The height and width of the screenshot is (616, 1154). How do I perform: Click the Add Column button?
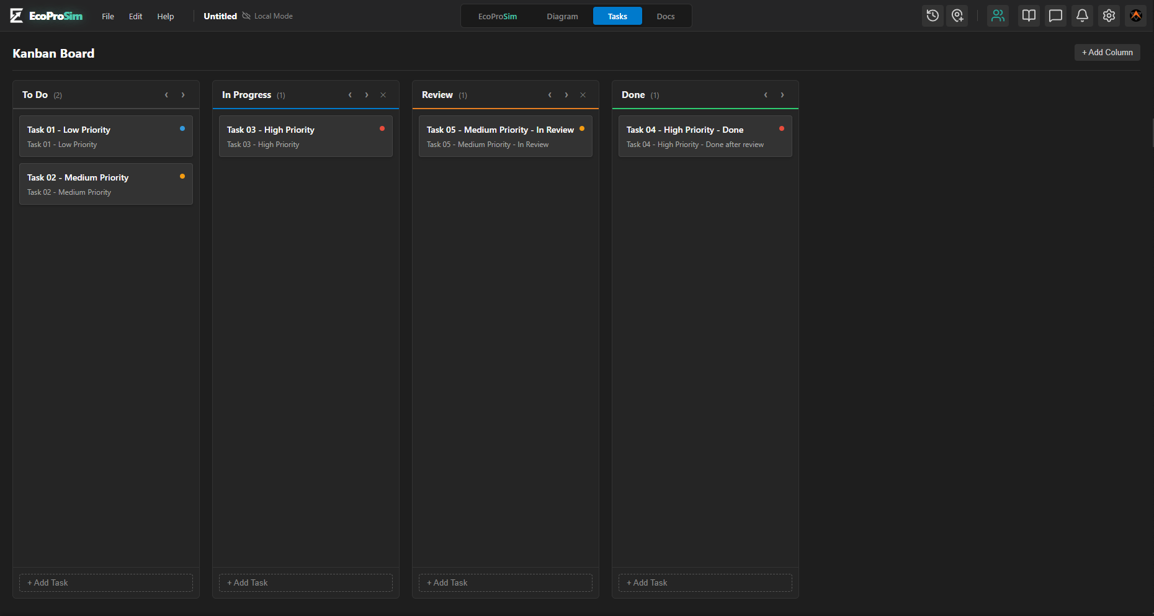(x=1107, y=52)
